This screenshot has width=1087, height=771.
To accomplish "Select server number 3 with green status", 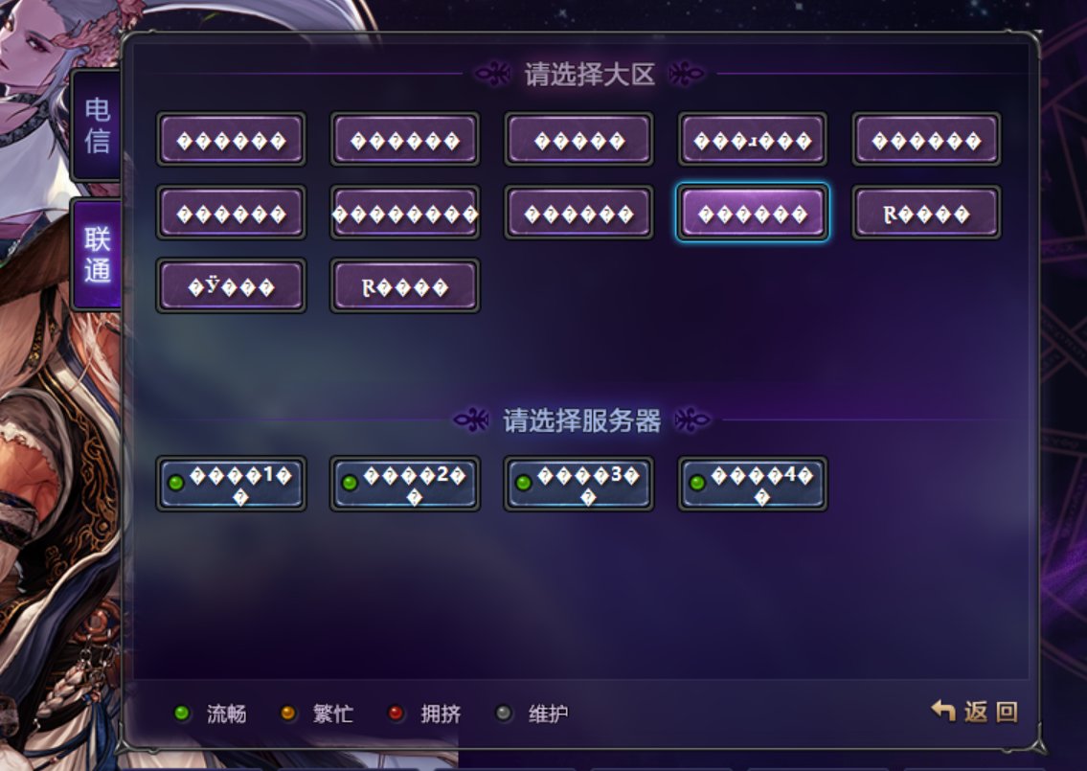I will coord(578,484).
